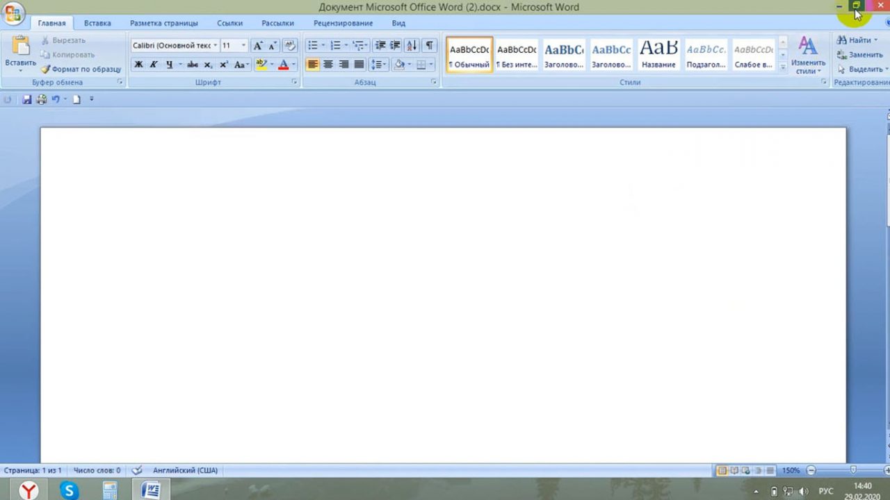
Task: Toggle underline Ч formatting
Action: click(x=169, y=65)
